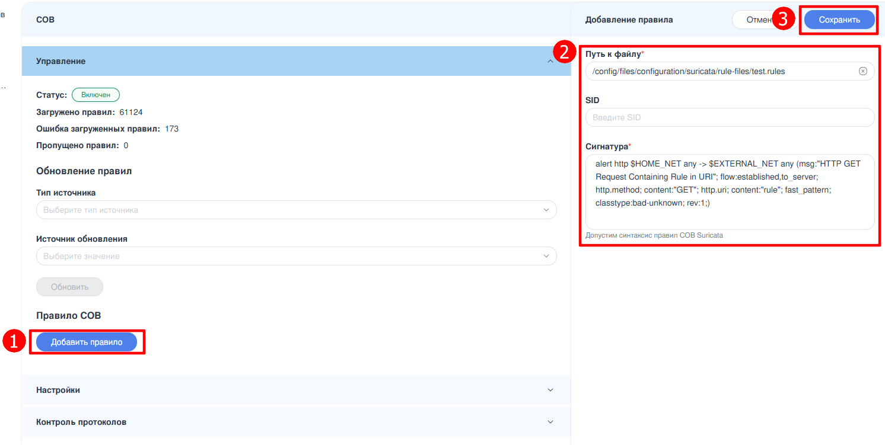Click the red step 1 marker
885x445 pixels.
point(14,342)
